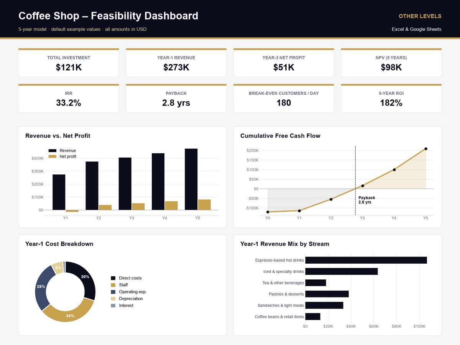Click the Net profit legend swatch
Image resolution: width=460 pixels, height=345 pixels.
click(x=53, y=156)
